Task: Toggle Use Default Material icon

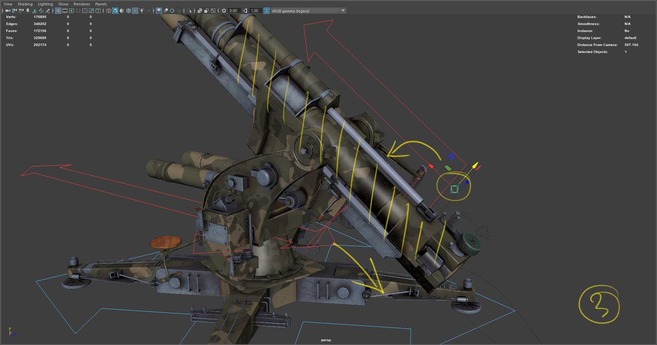Action: tap(122, 11)
